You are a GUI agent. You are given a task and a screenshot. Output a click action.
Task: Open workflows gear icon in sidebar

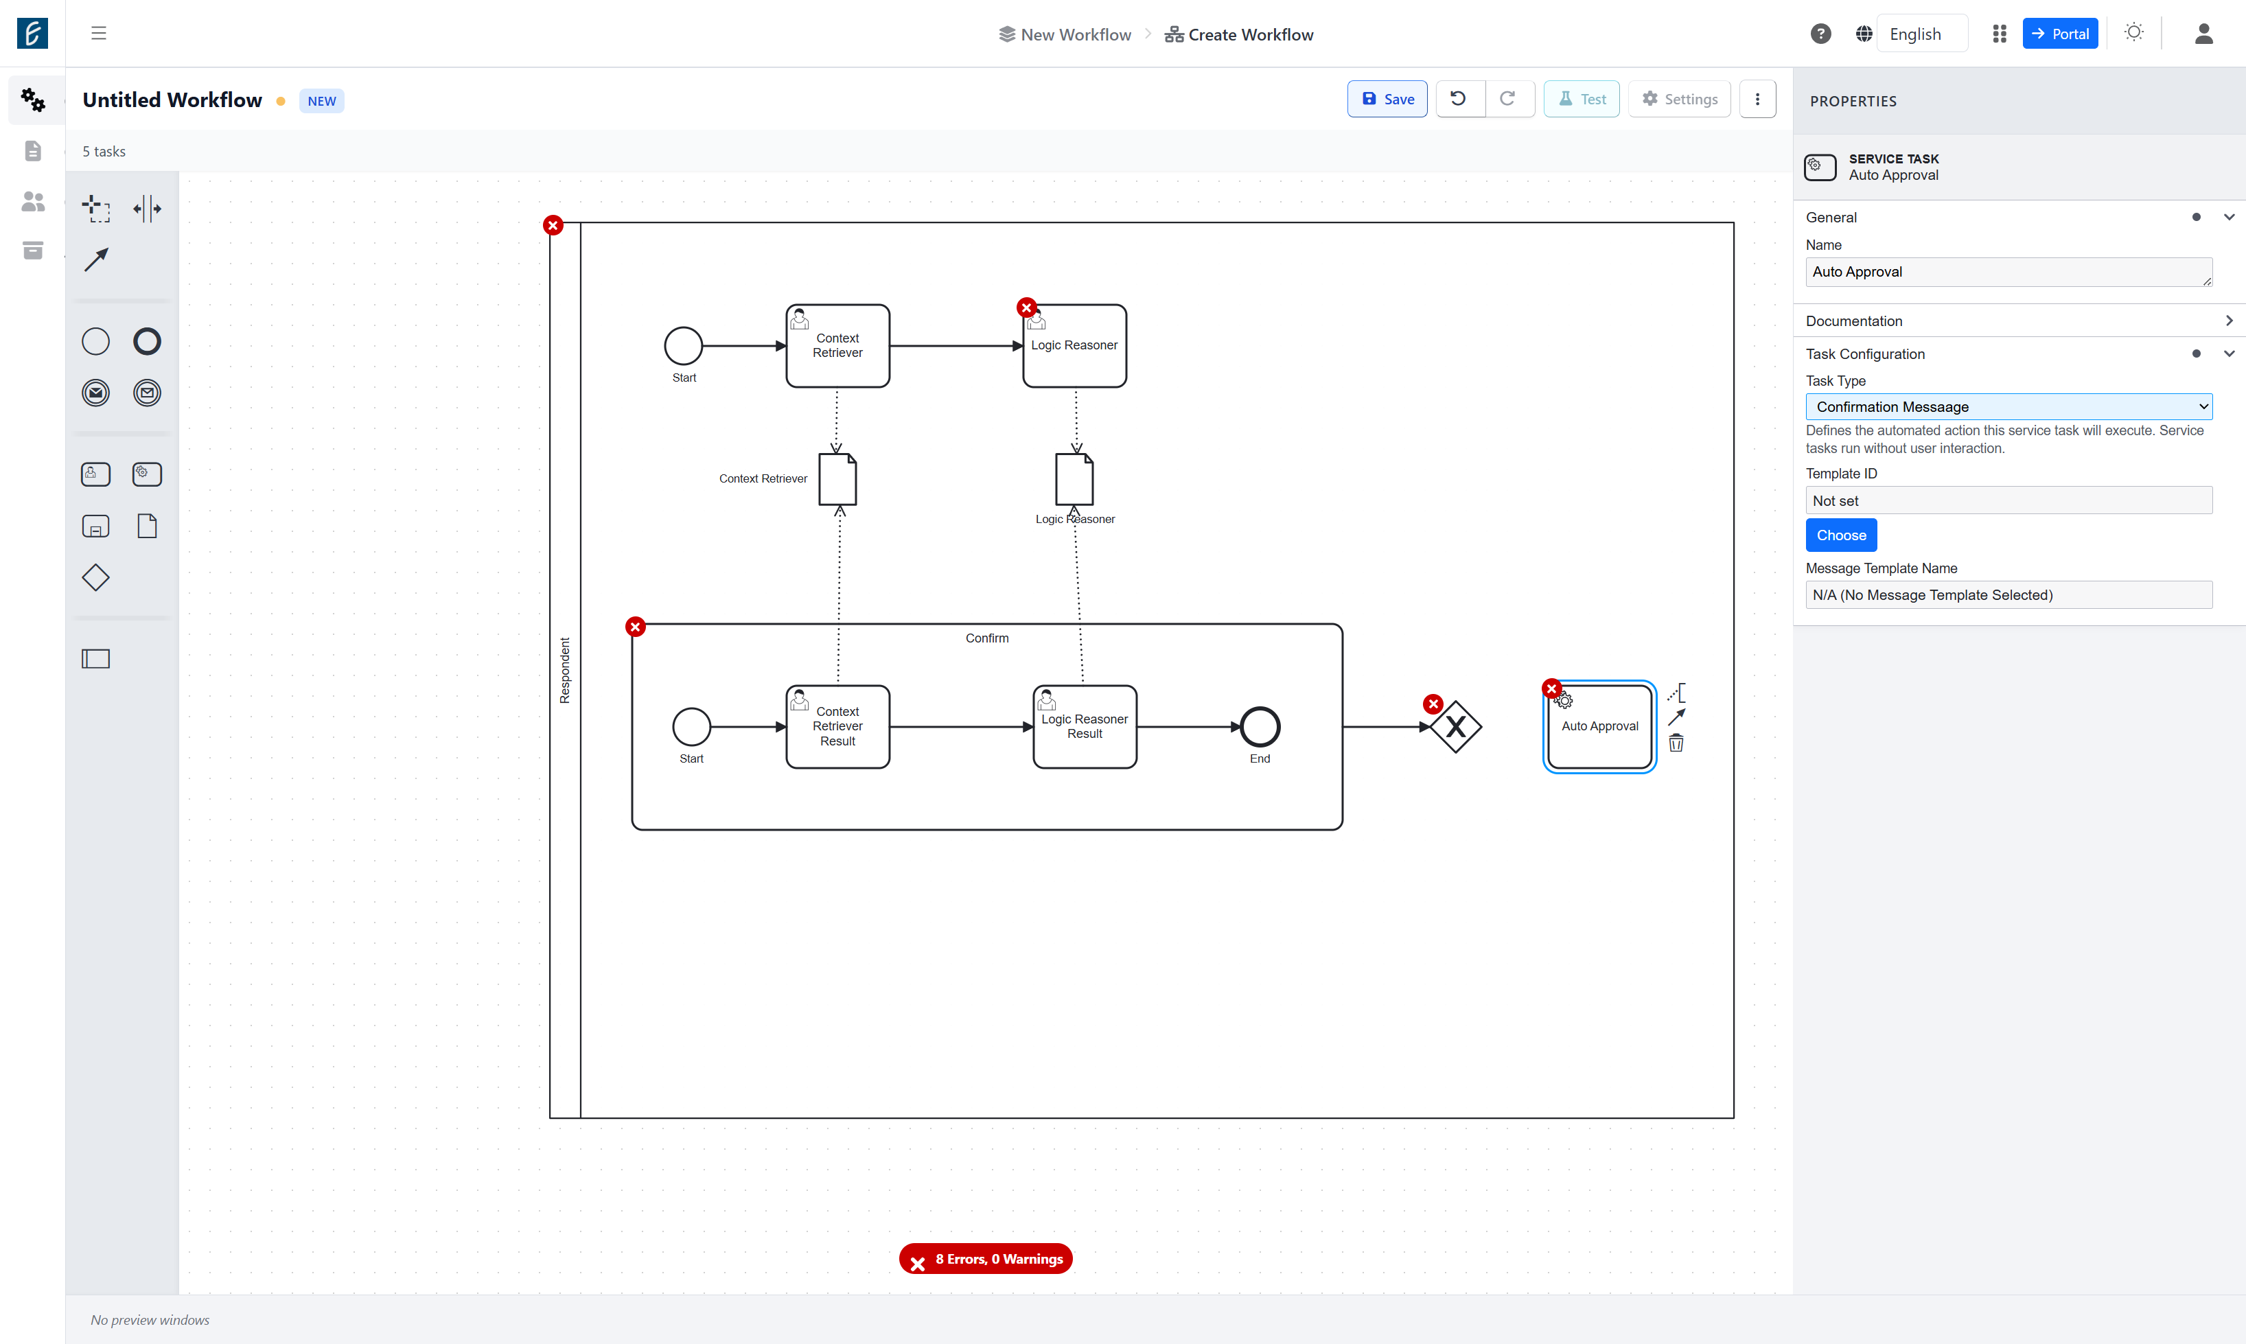click(x=34, y=100)
